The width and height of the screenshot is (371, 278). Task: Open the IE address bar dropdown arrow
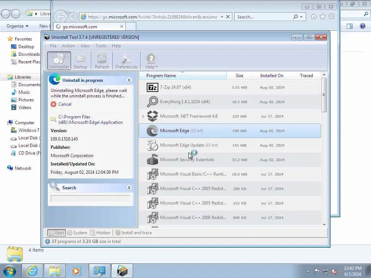coord(222,17)
